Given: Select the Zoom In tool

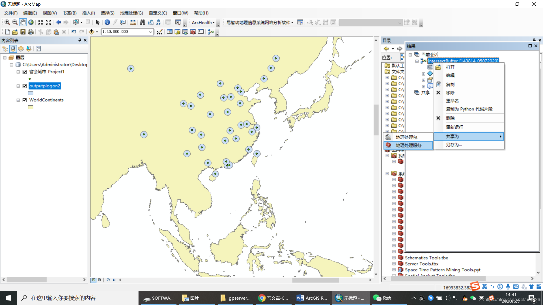Looking at the screenshot, I should point(7,22).
